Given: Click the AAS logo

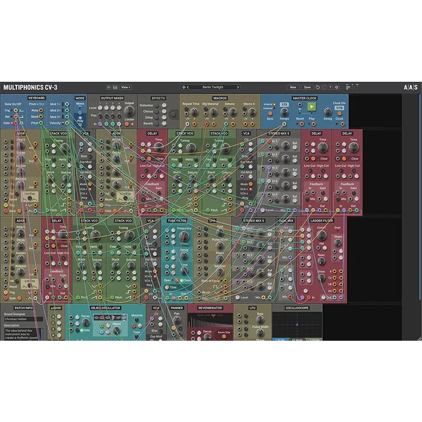Looking at the screenshot, I should click(x=410, y=87).
